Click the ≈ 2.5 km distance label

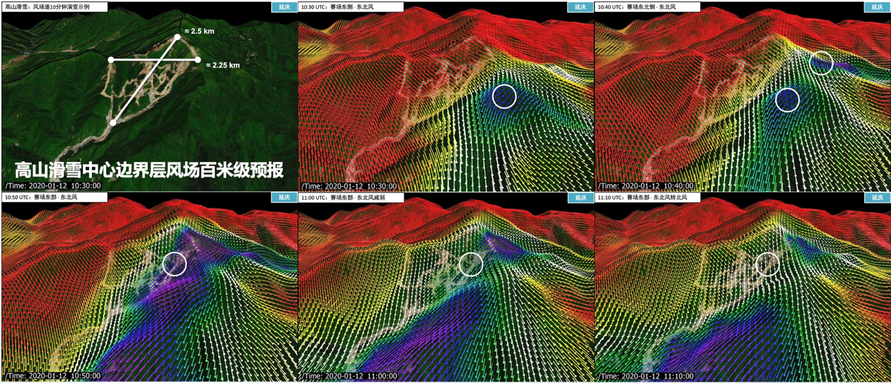coord(200,32)
